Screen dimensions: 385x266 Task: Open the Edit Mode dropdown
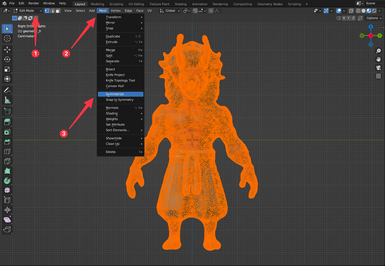28,11
